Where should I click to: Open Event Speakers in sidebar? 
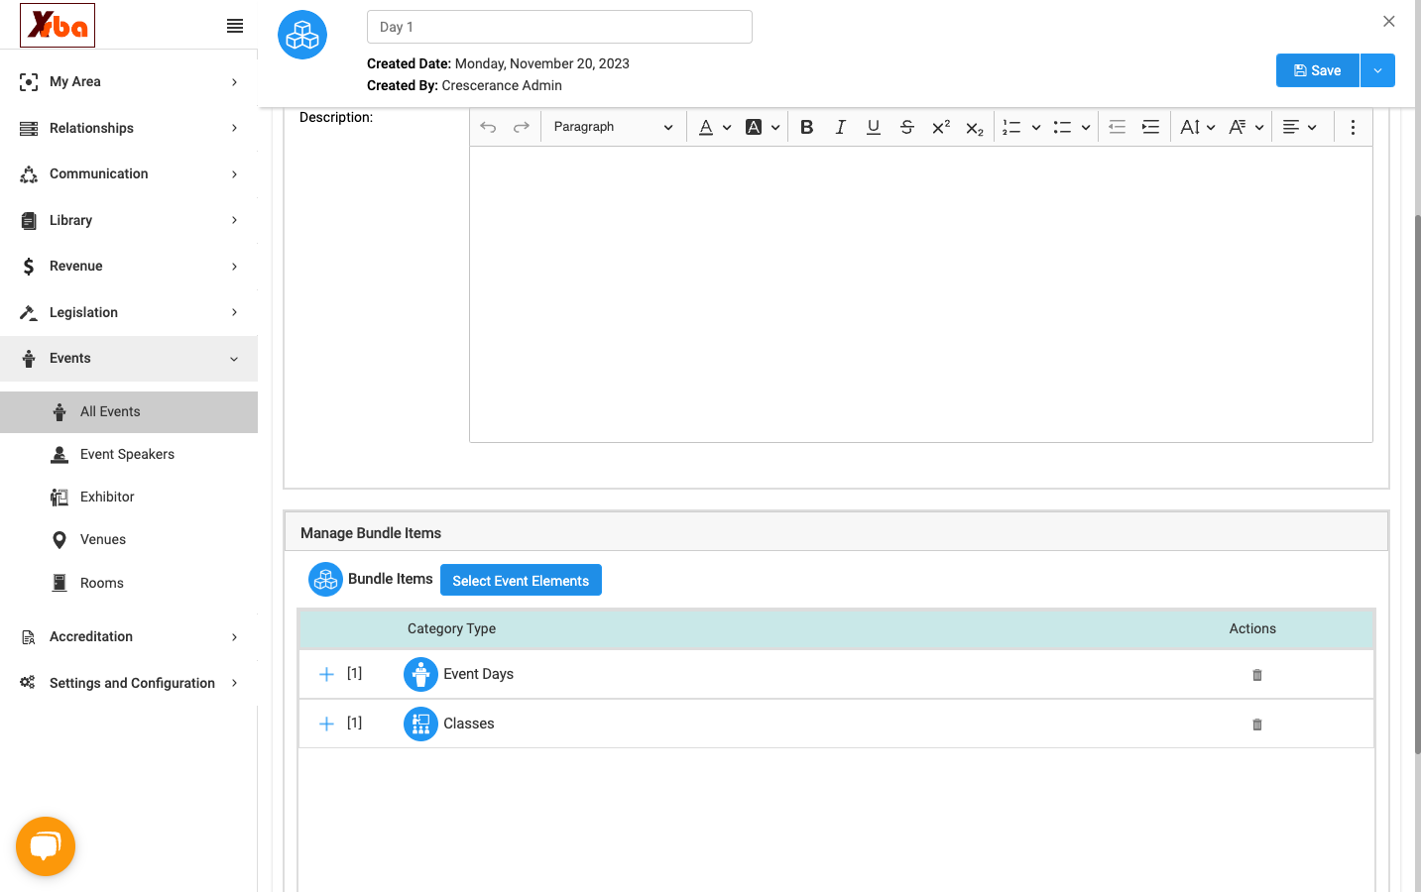tap(129, 454)
